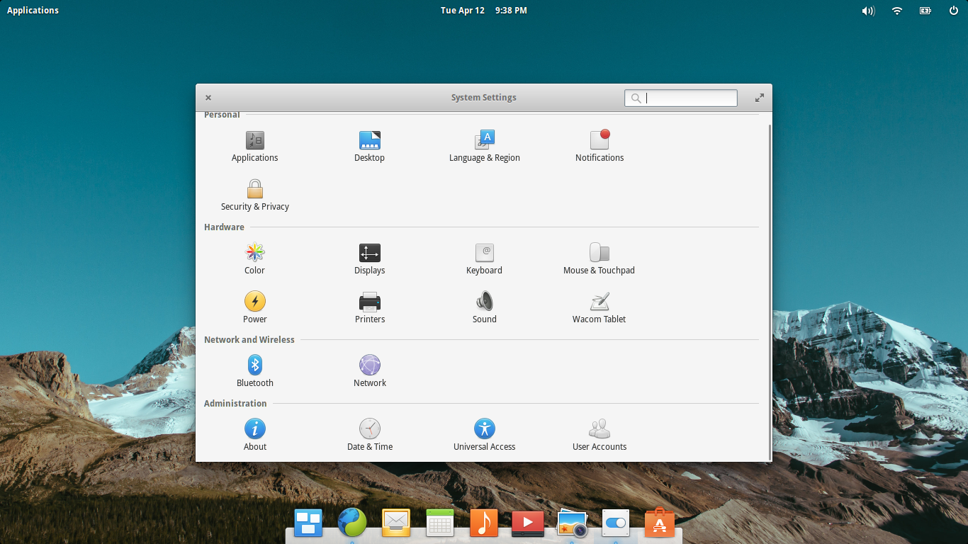Launch Multitasking View from the dock
The height and width of the screenshot is (544, 968).
click(308, 523)
